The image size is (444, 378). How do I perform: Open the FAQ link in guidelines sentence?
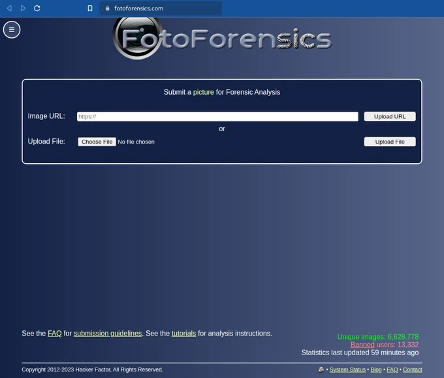[55, 333]
